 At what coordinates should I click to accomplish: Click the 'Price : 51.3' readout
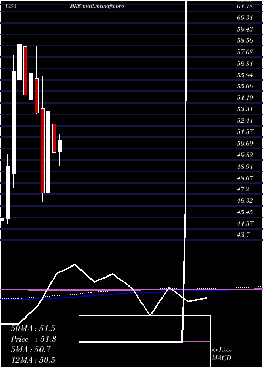(33, 339)
